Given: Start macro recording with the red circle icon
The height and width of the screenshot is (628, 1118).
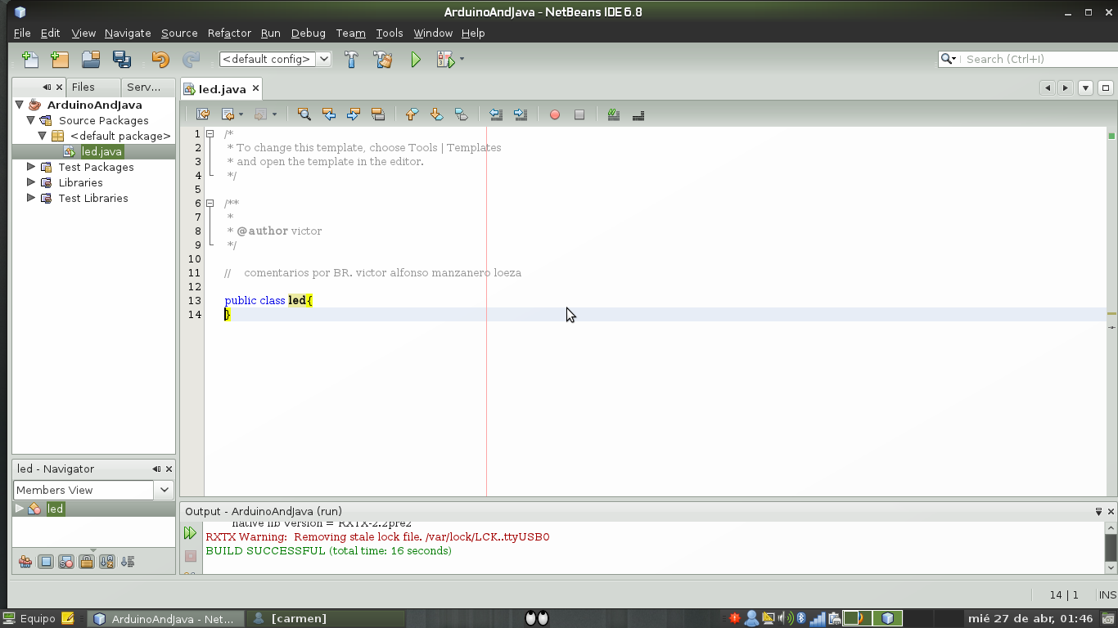Looking at the screenshot, I should [555, 114].
